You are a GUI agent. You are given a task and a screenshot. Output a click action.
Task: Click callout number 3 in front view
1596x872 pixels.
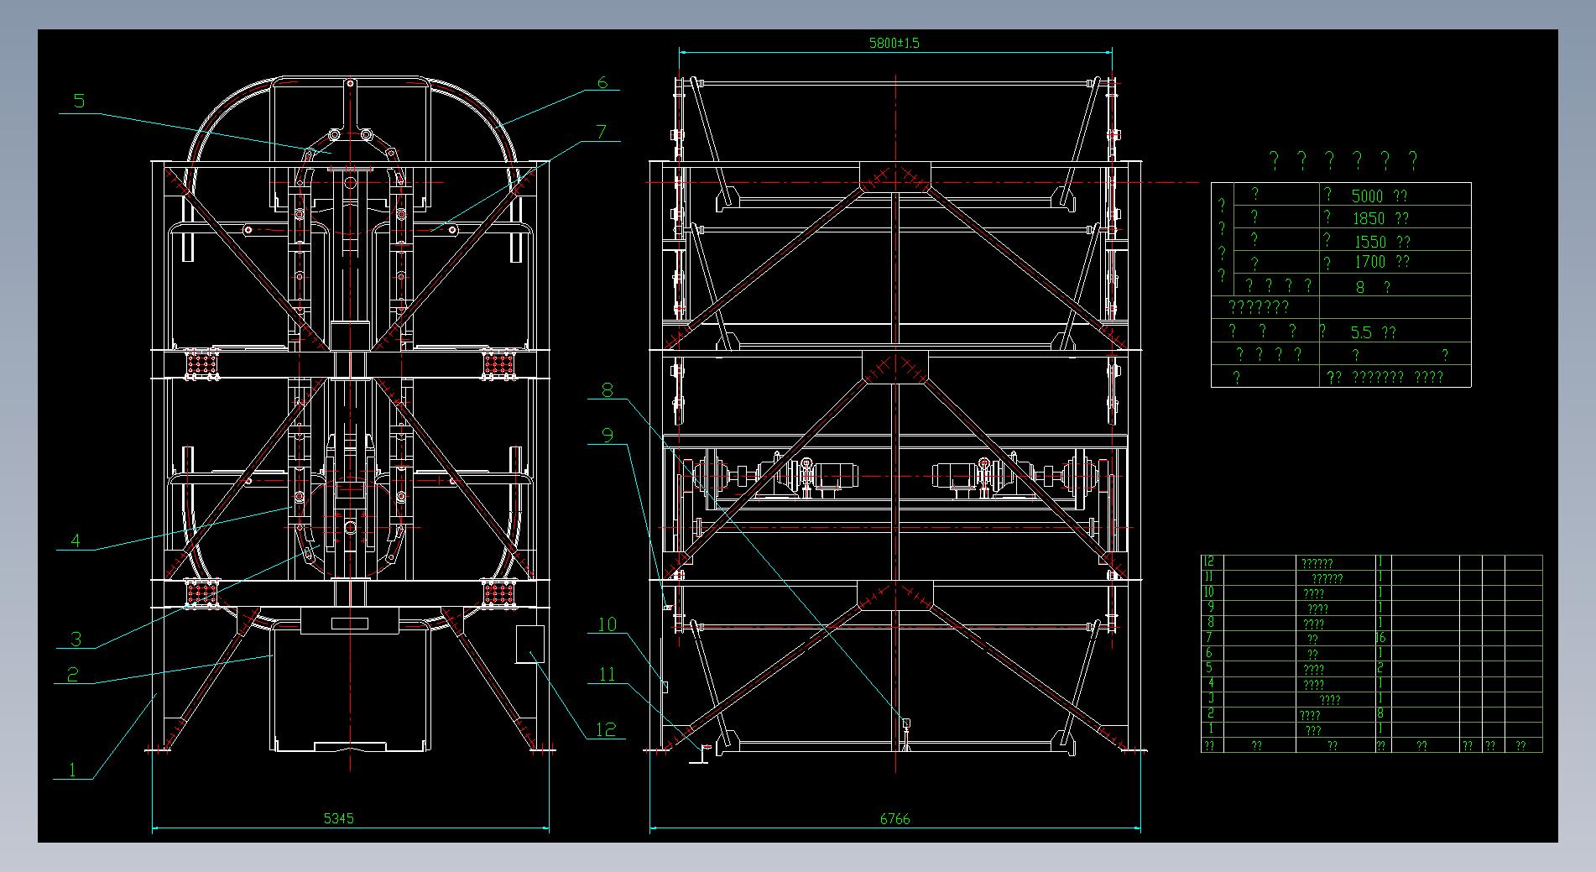point(76,639)
